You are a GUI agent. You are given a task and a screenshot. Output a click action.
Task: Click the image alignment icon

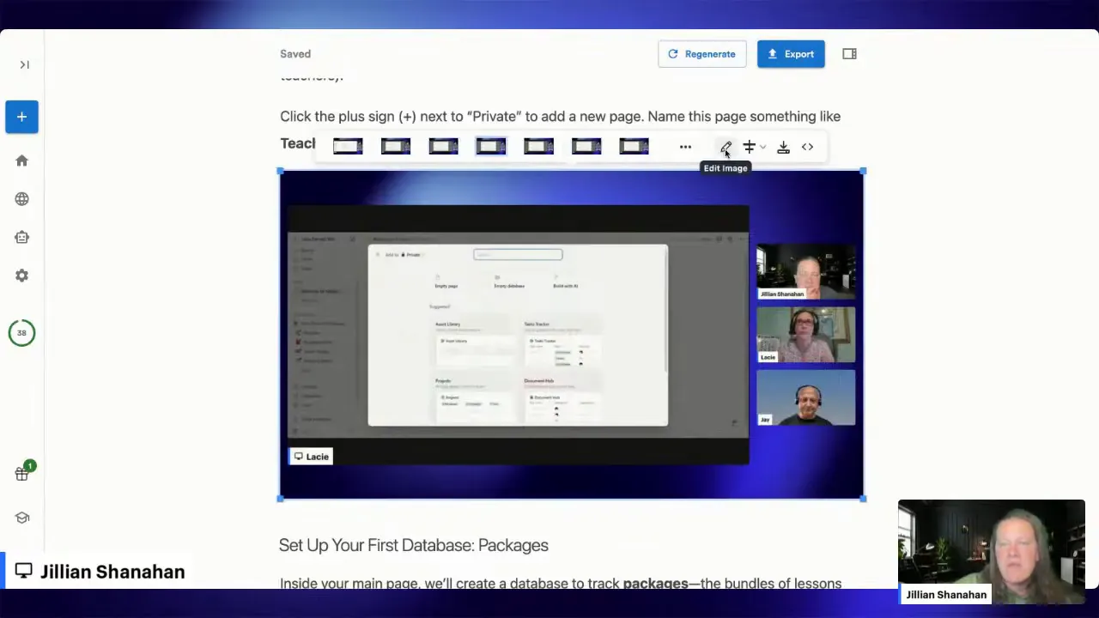pyautogui.click(x=749, y=147)
